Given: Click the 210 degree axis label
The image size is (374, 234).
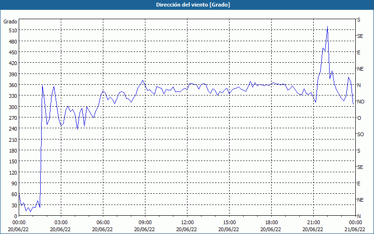Looking at the screenshot, I should click(x=13, y=140).
